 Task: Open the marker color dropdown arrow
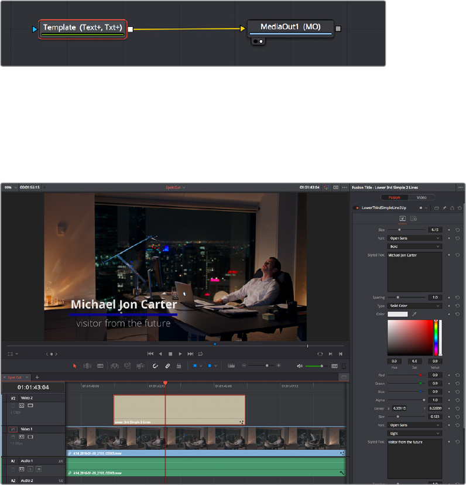[x=215, y=366]
